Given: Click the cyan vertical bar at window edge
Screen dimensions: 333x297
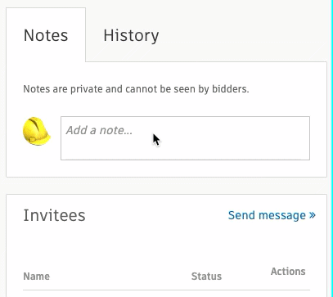Looking at the screenshot, I should (332, 148).
